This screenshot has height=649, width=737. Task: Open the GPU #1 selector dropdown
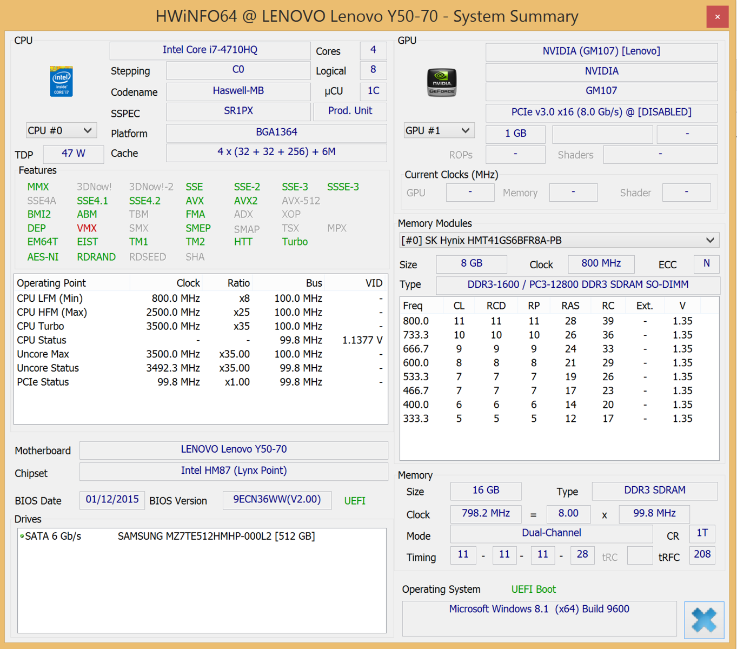coord(439,130)
